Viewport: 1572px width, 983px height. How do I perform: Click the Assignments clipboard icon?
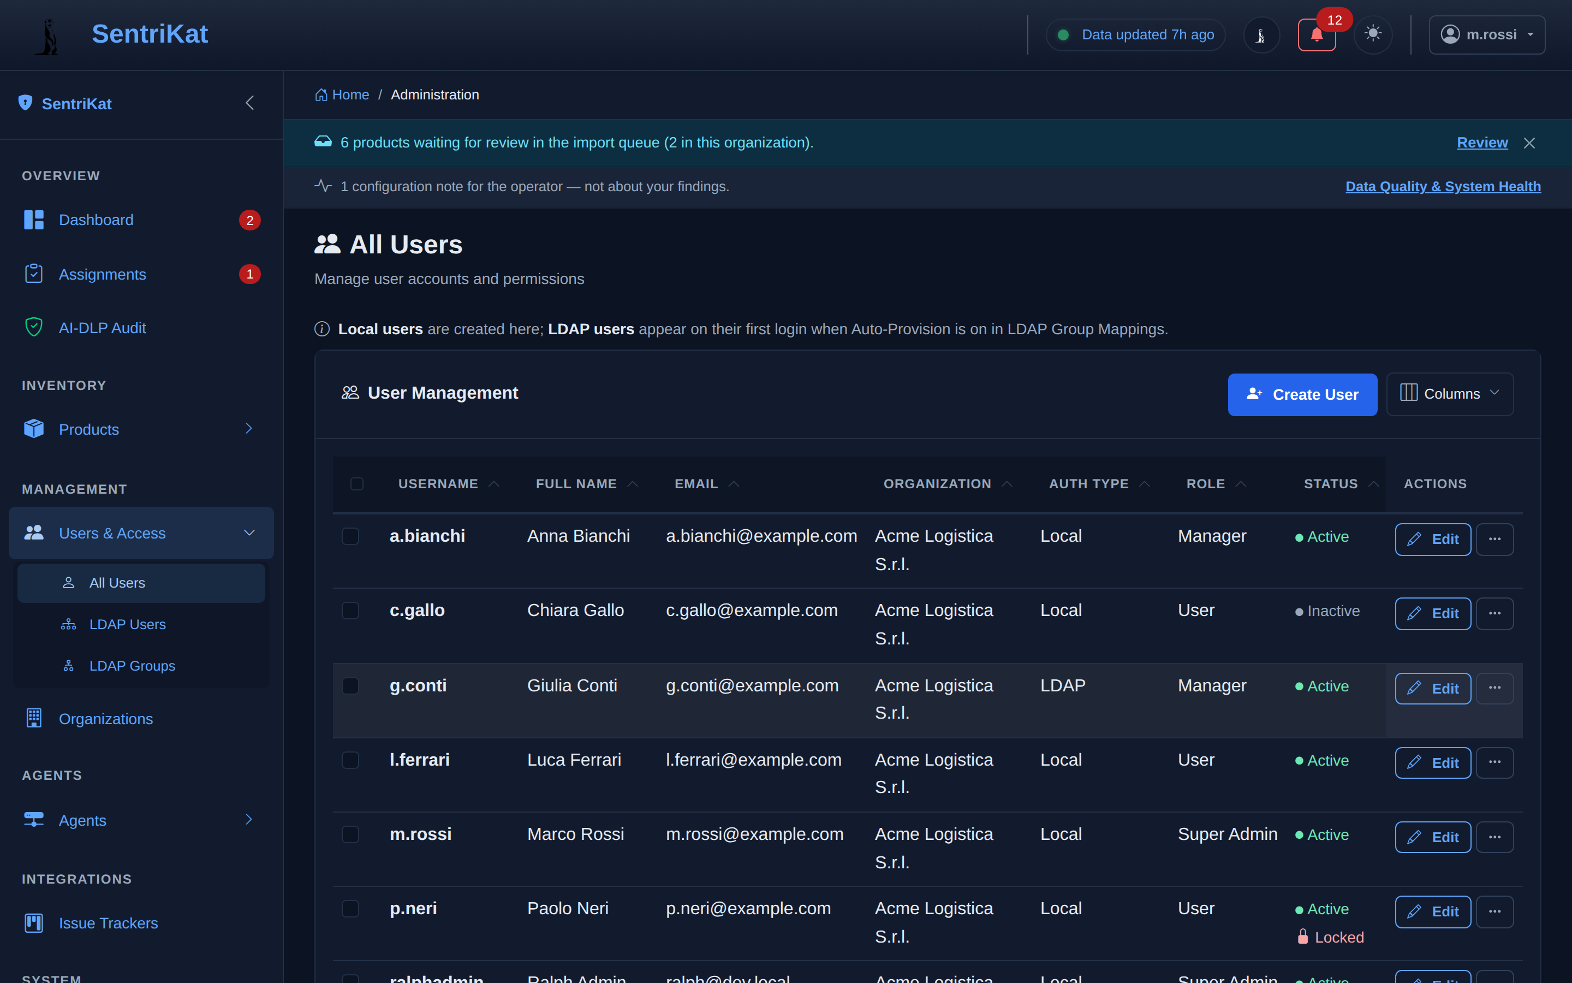click(34, 274)
